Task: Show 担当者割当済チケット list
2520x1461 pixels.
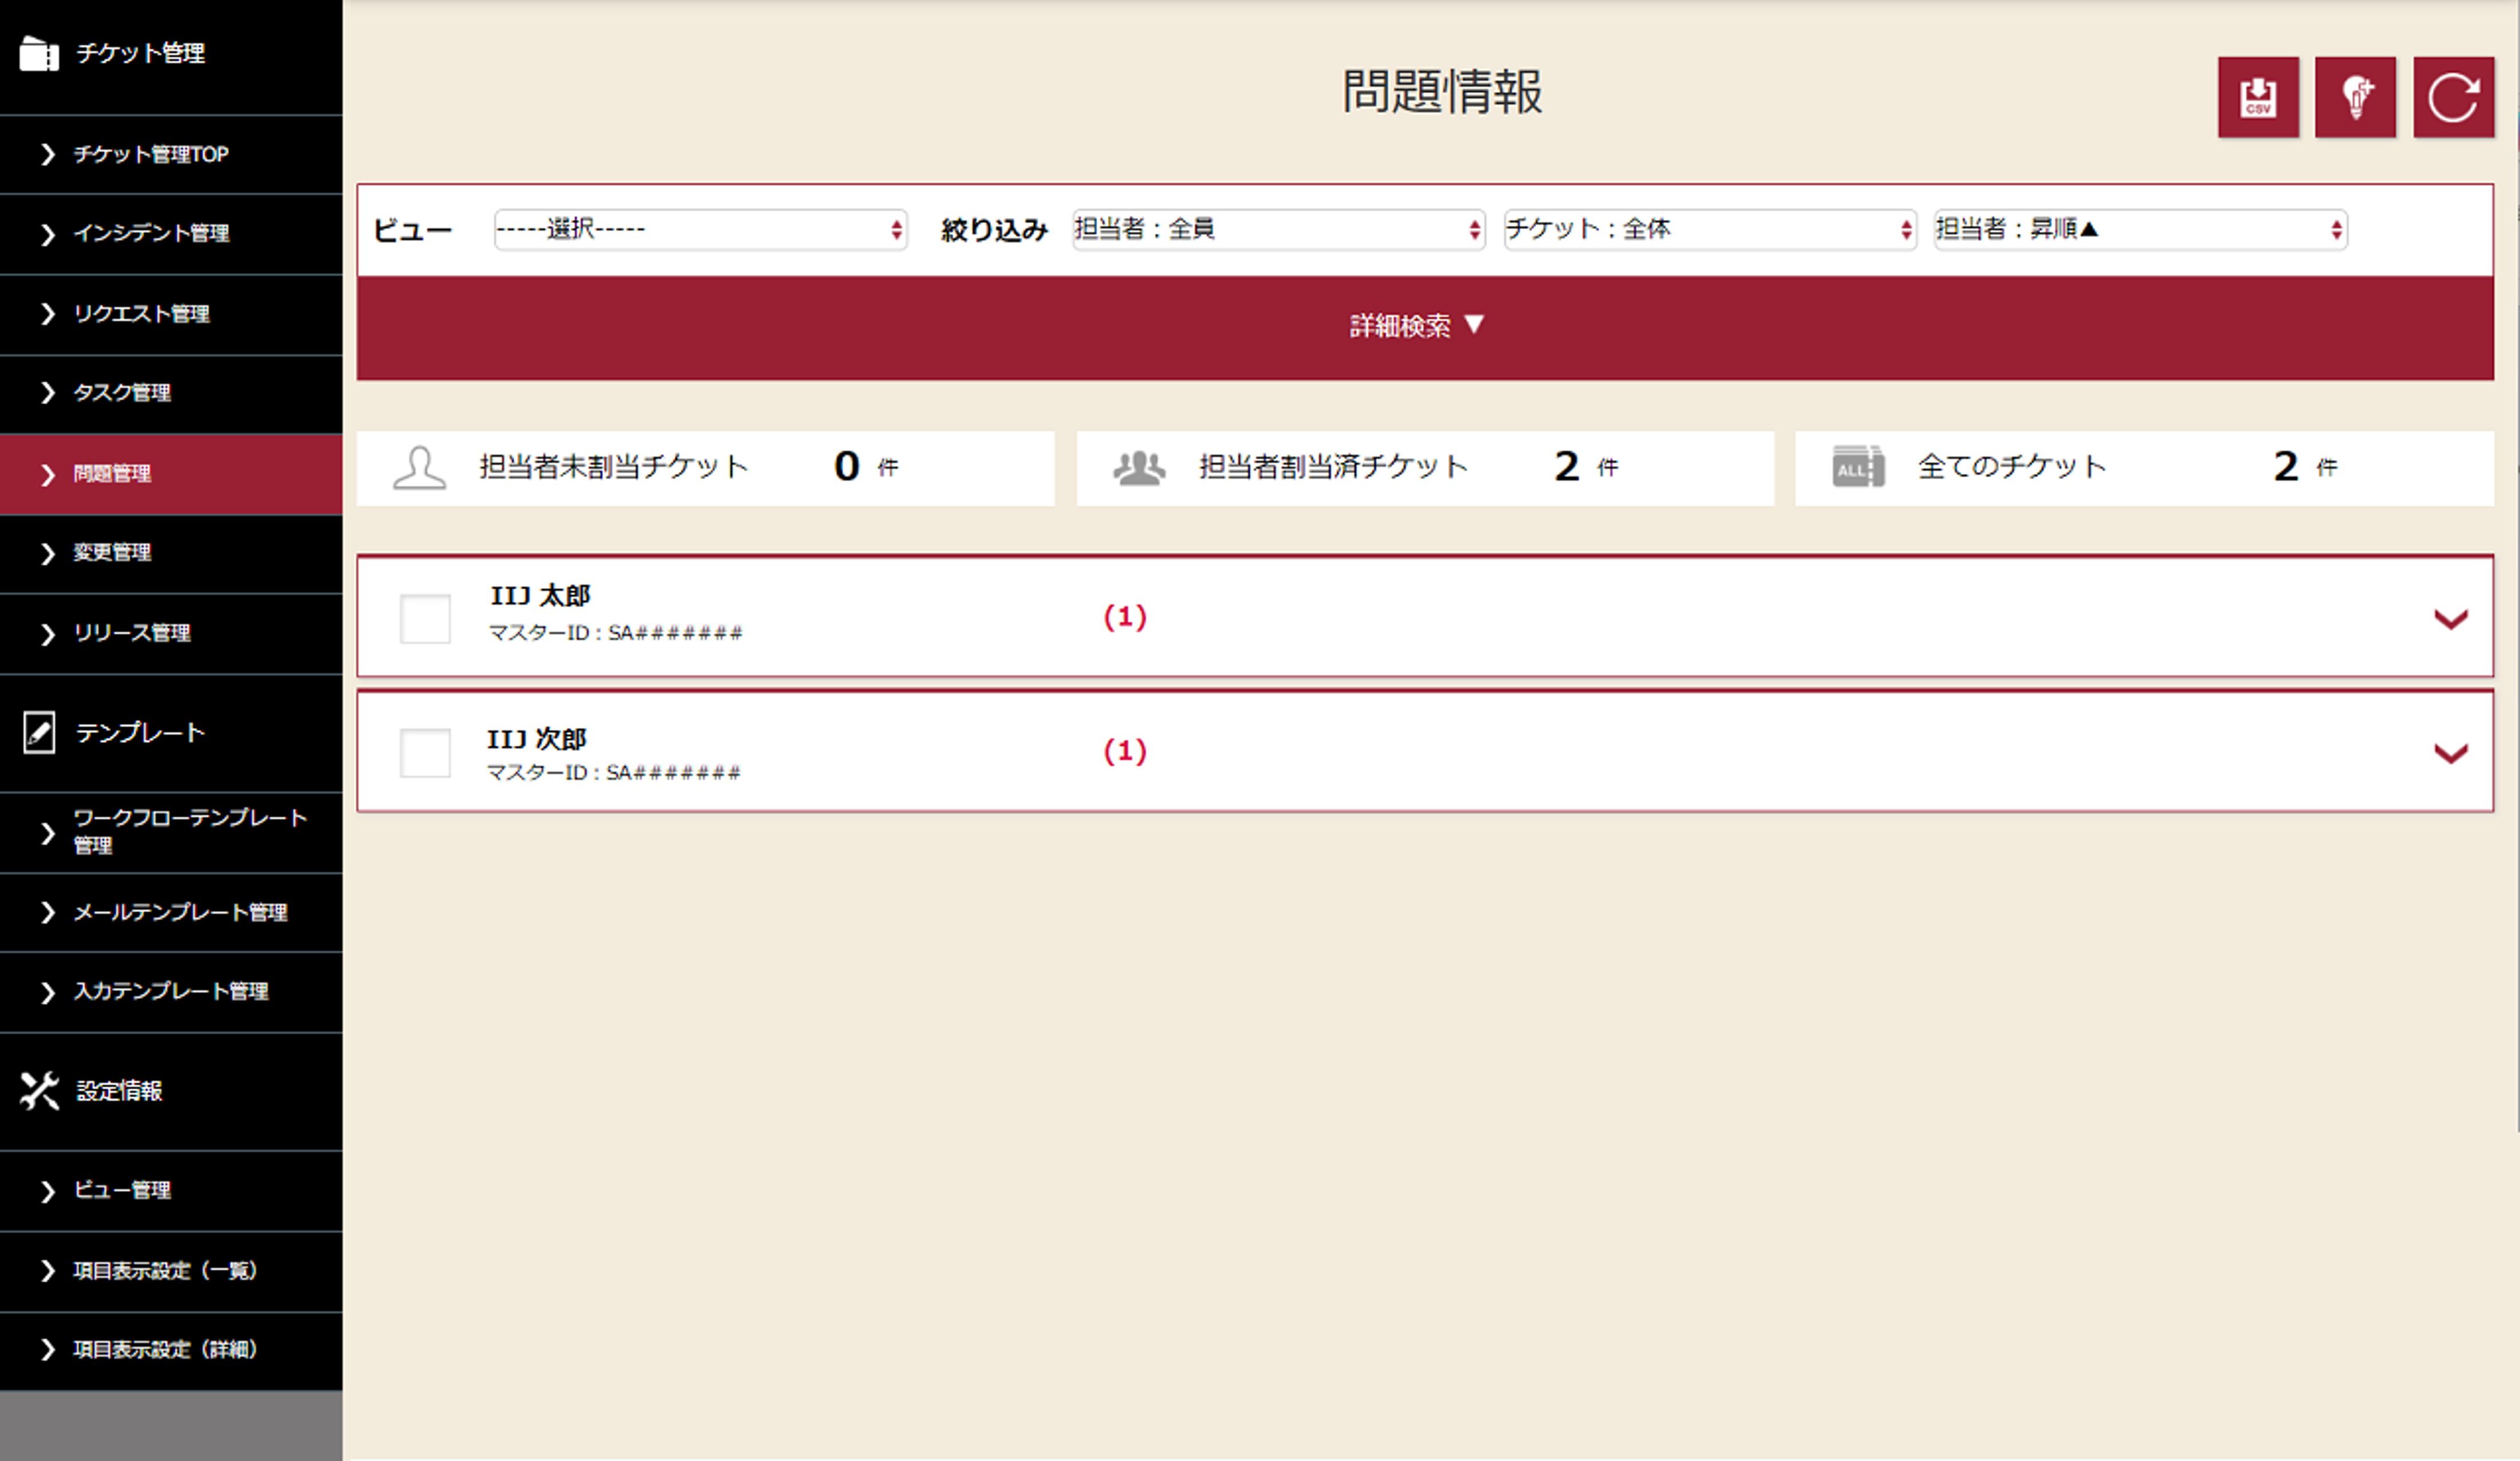Action: tap(1425, 468)
